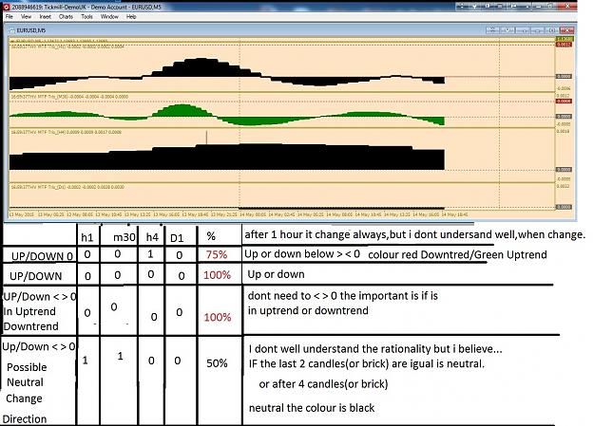Click the h4 value 1 in UP/DOWN 0 row
This screenshot has height=426, width=594.
150,254
